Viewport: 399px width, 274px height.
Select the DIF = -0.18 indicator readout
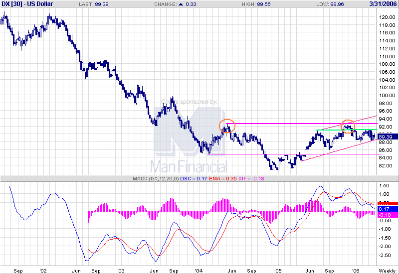click(251, 179)
